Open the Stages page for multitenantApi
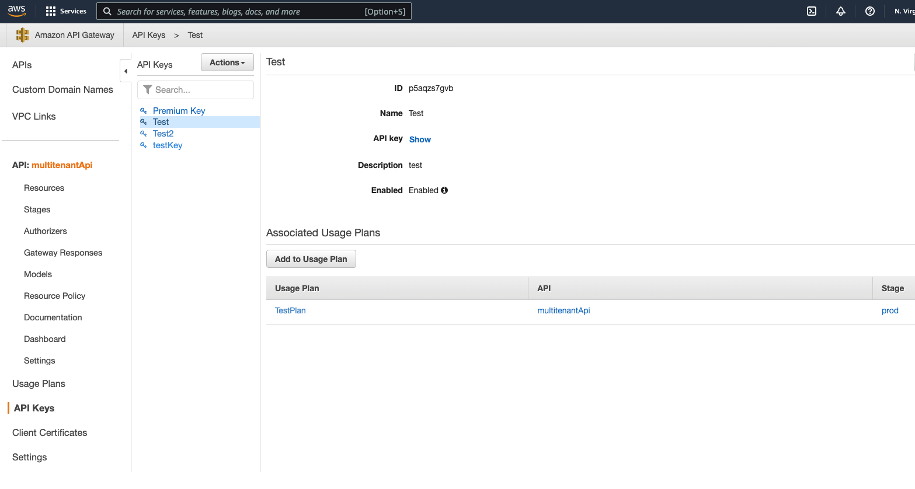The width and height of the screenshot is (915, 489). (x=37, y=209)
